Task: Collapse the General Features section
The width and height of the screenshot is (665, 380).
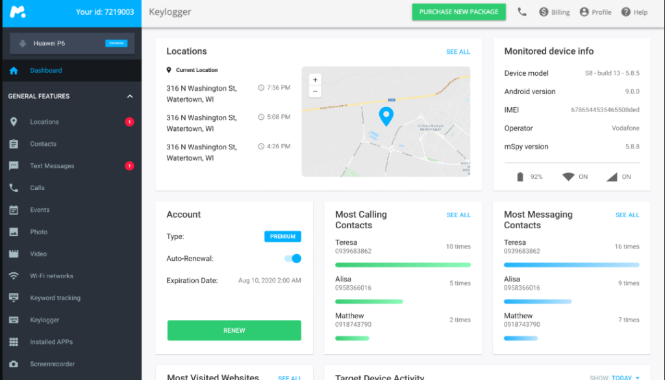Action: pyautogui.click(x=130, y=97)
